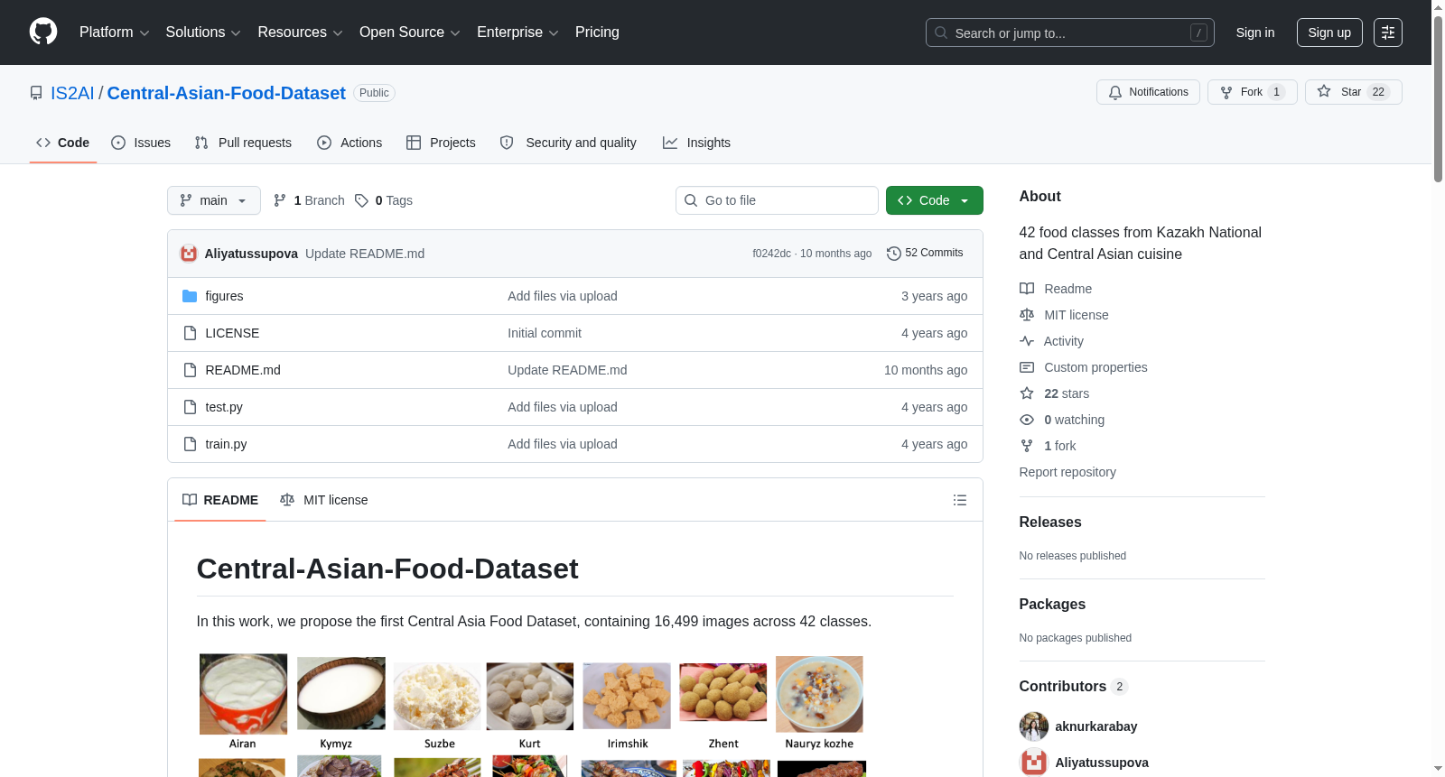
Task: Open the Pricing page
Action: [x=597, y=32]
